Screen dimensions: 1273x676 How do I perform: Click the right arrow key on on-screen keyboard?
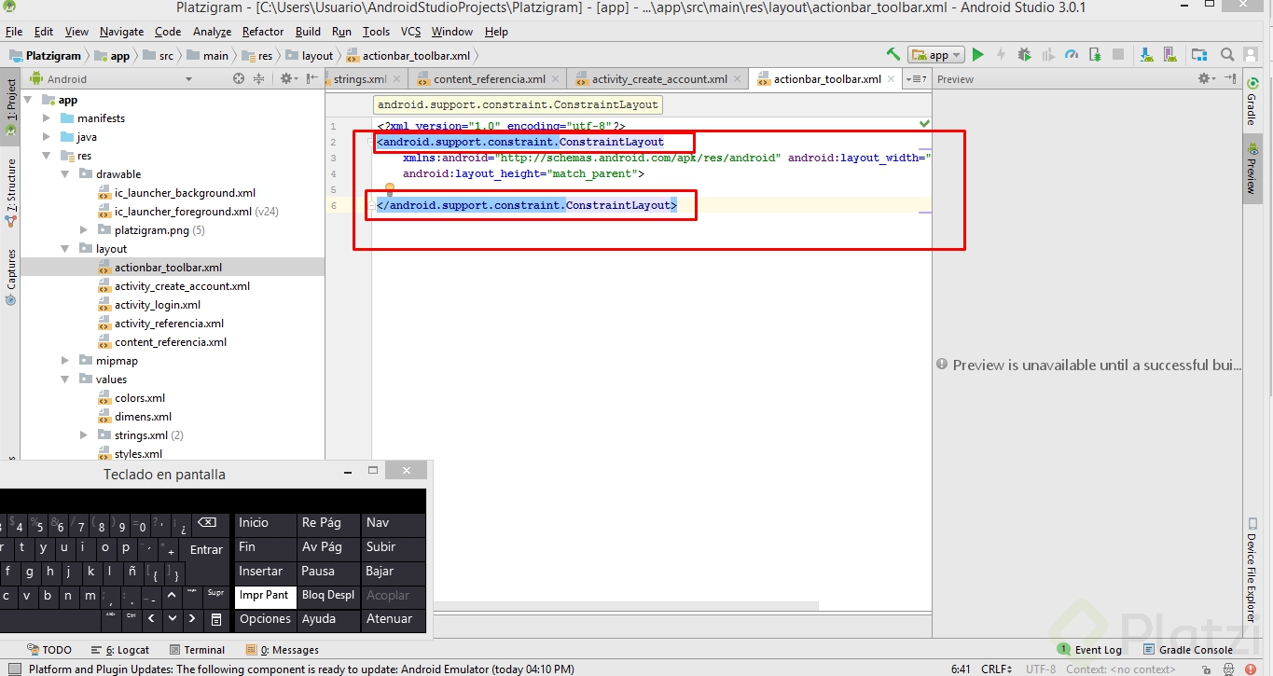click(192, 619)
